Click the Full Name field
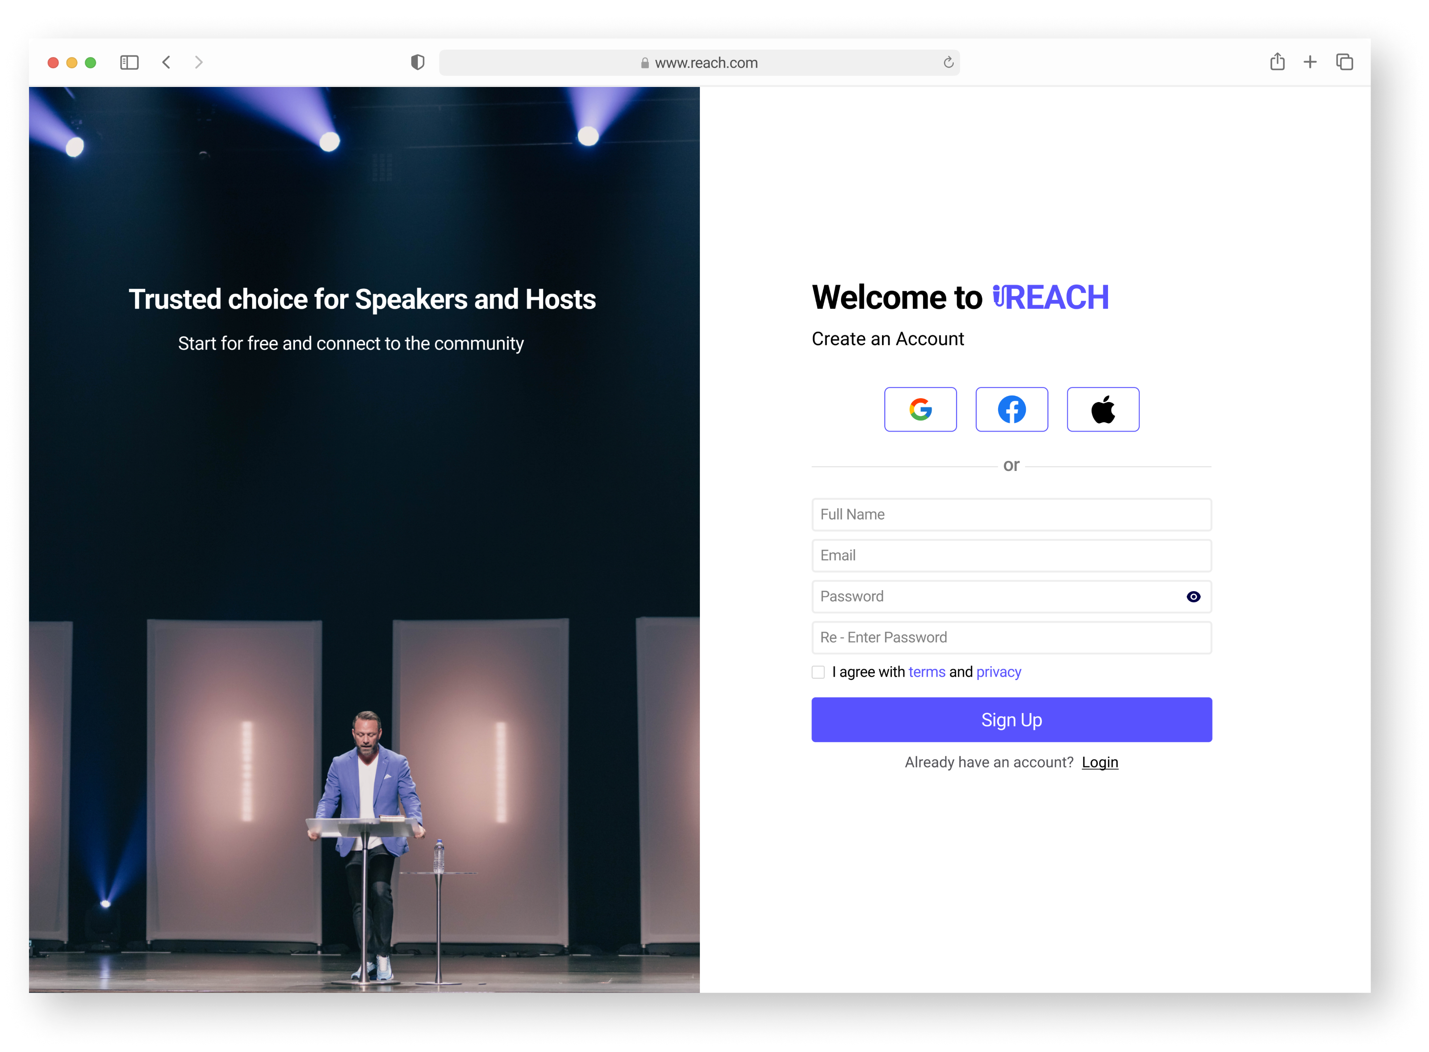The height and width of the screenshot is (1052, 1429). pos(1011,514)
